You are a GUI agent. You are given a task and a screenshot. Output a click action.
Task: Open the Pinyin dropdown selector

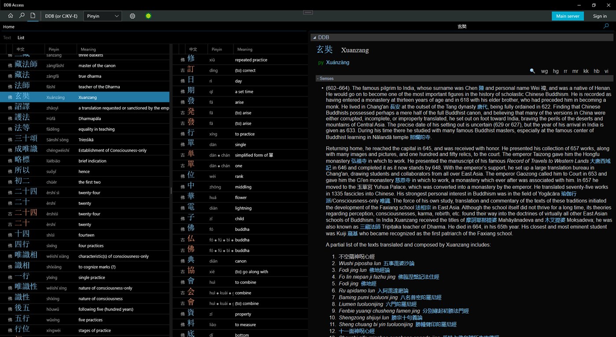102,16
